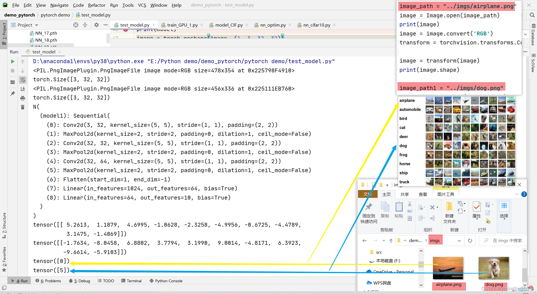Select opened file with crosshair icon

pos(76,25)
